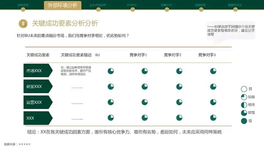Select the bottom XXX arrow label
Viewport: 264px width, 148px height.
[x=38, y=118]
